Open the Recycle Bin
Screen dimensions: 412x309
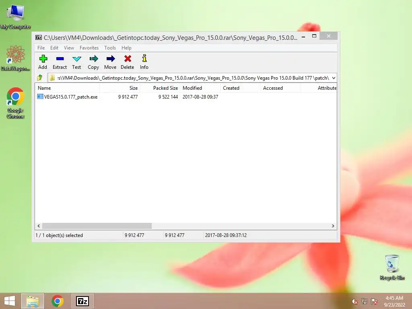(x=392, y=267)
